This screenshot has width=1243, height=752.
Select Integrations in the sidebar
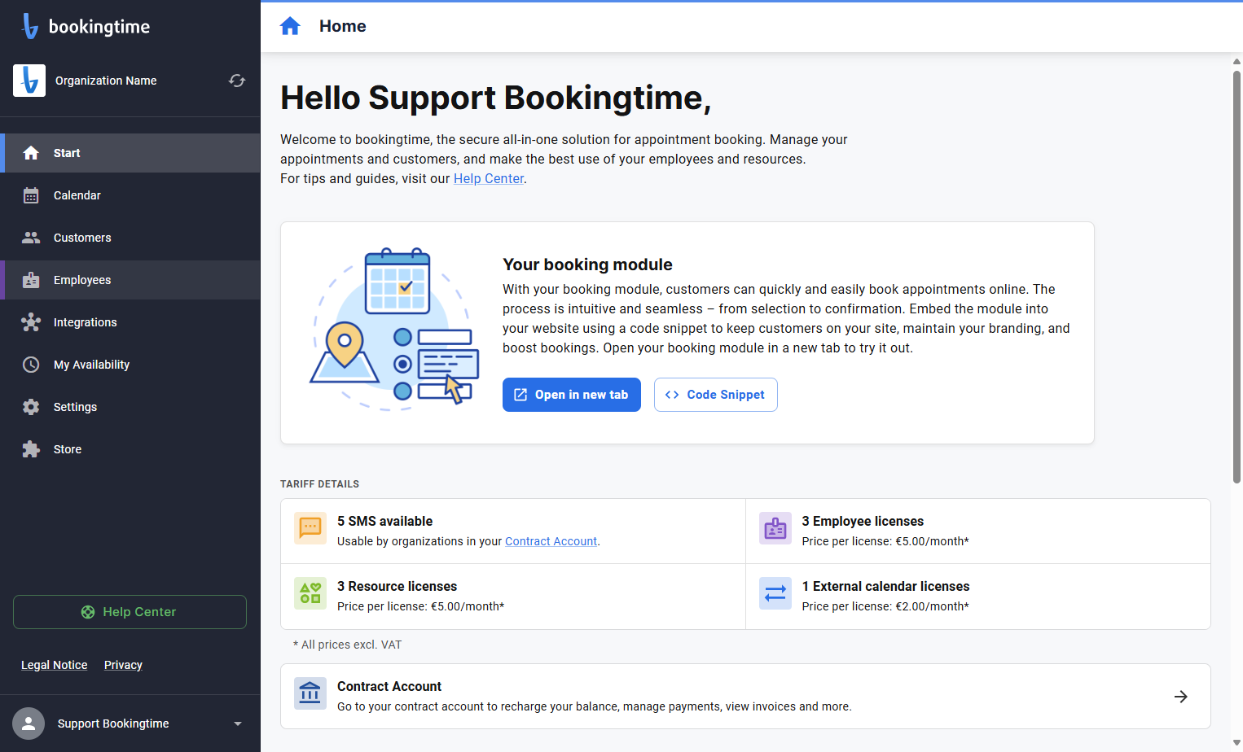pyautogui.click(x=130, y=322)
